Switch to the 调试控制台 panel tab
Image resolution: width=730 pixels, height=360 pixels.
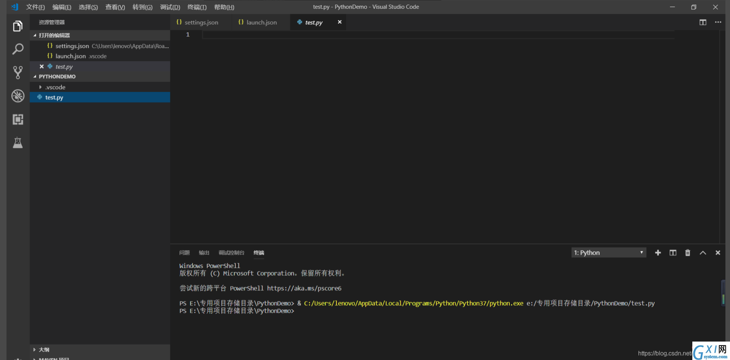(x=231, y=253)
